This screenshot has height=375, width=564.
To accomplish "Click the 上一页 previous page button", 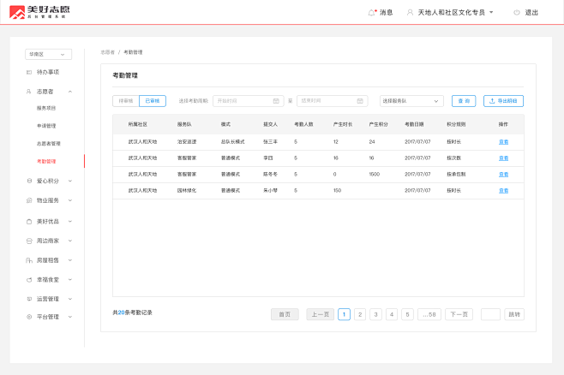I will (320, 314).
